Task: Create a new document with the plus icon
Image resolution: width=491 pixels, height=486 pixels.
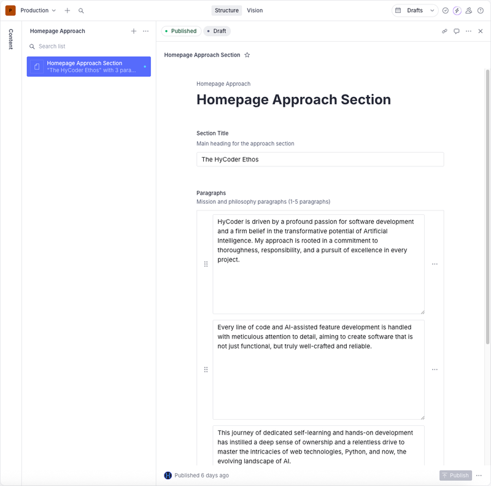Action: pos(66,10)
